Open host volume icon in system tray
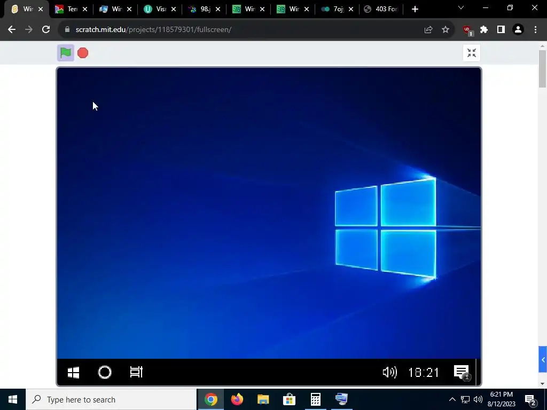 point(478,399)
